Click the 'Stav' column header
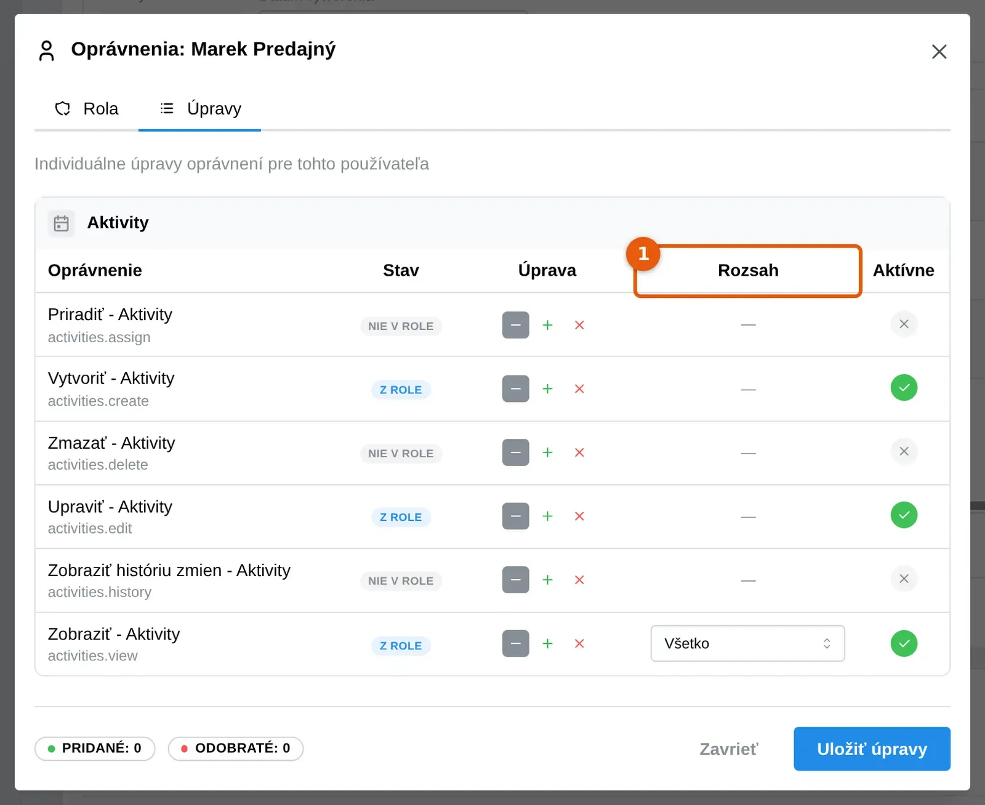Screen dimensions: 985x805 [x=401, y=270]
